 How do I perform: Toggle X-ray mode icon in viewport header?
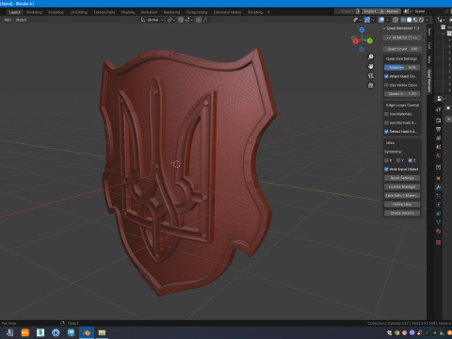[x=395, y=20]
